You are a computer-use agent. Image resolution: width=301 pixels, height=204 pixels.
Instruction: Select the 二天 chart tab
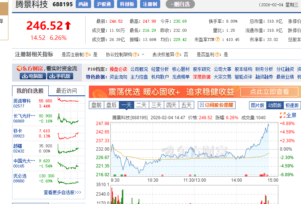click(x=141, y=105)
